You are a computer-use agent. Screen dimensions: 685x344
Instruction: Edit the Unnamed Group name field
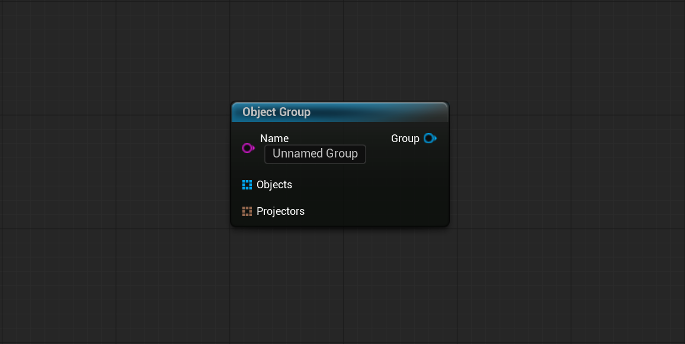315,154
